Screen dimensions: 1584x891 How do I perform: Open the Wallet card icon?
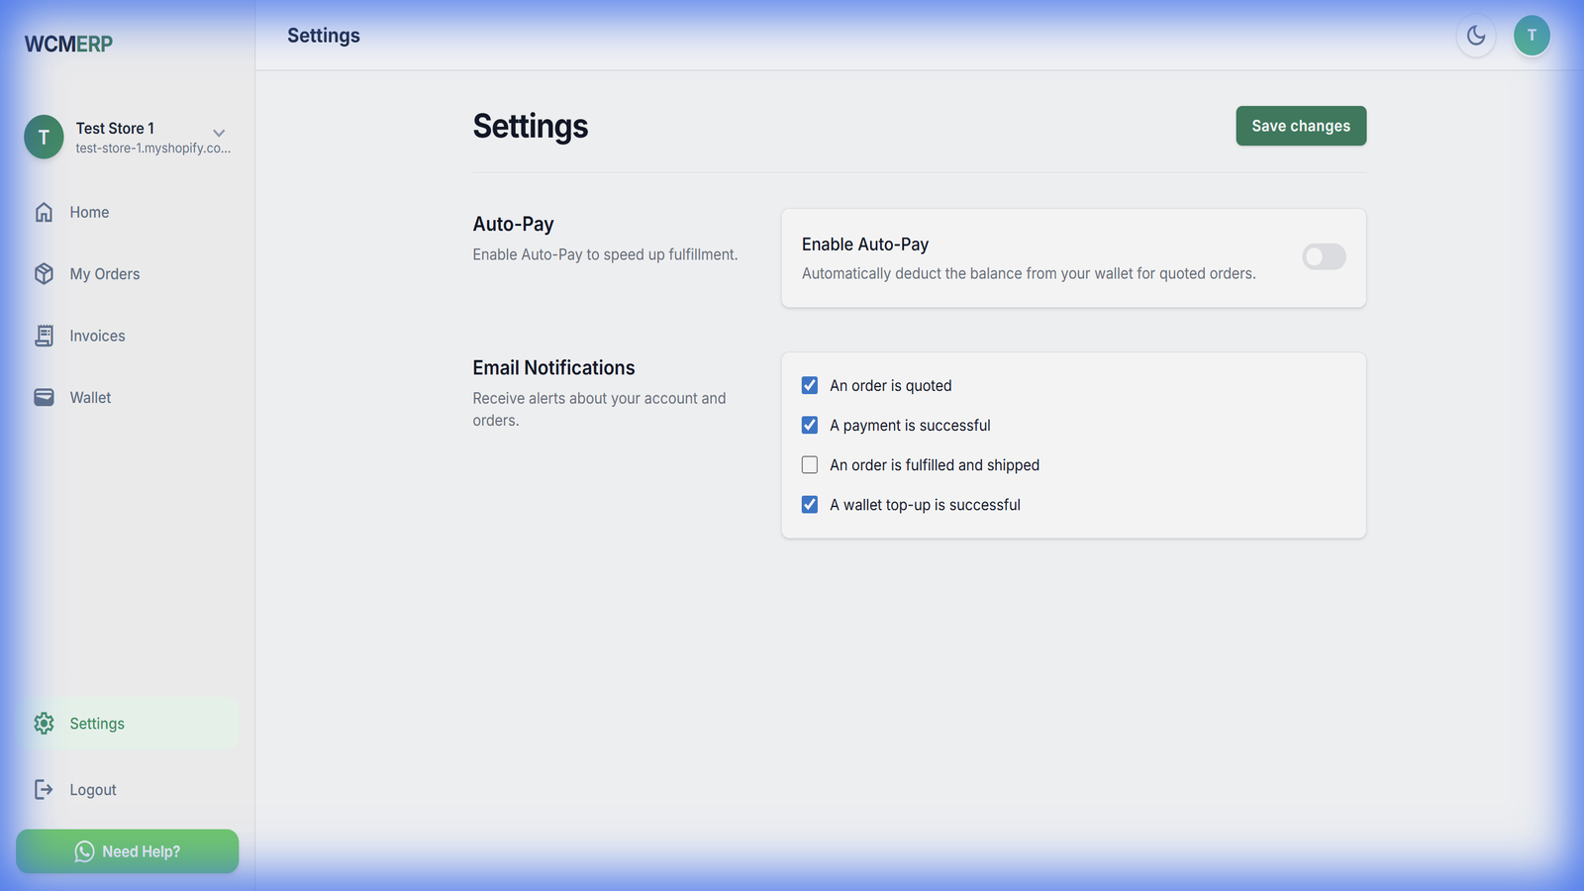pos(44,397)
